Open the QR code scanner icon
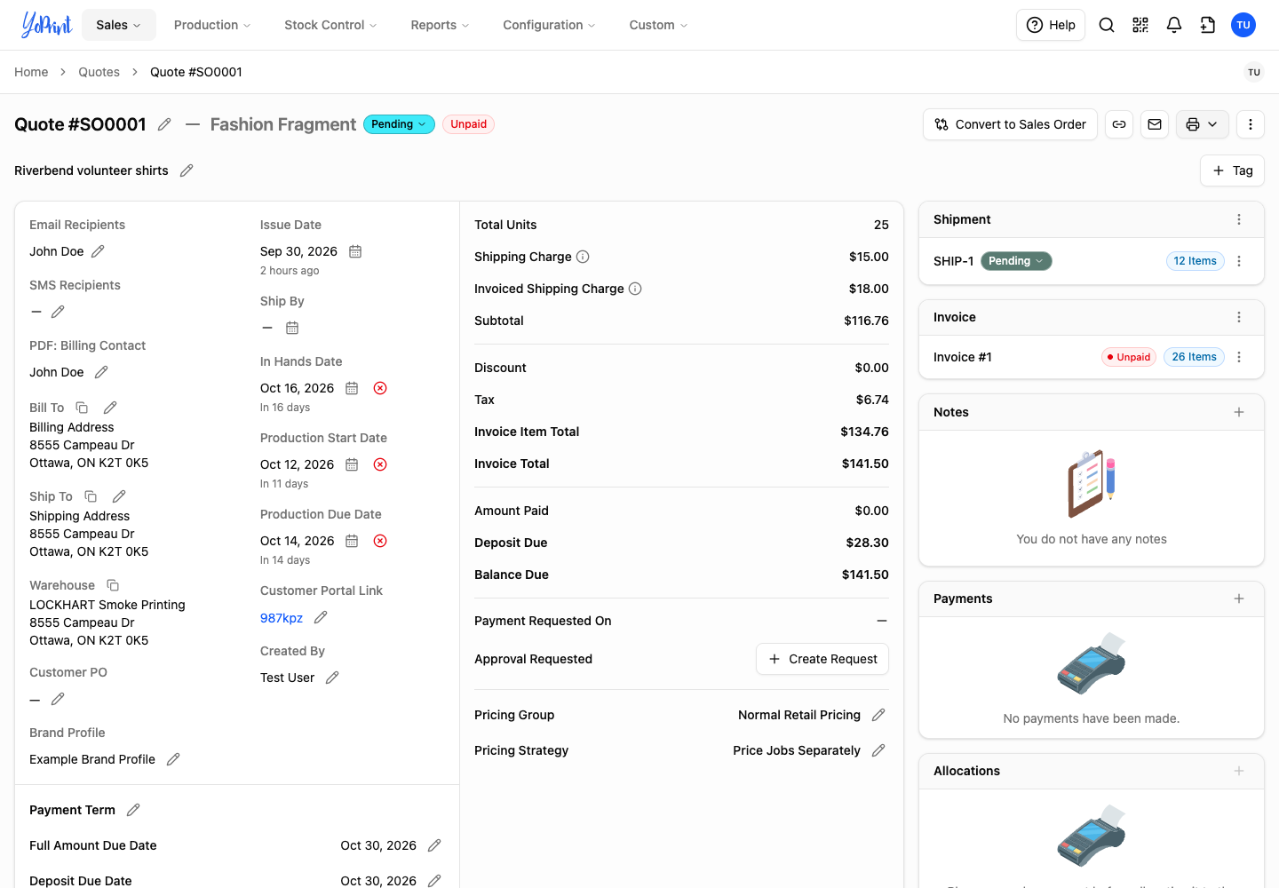Screen dimensions: 1279x888 [1140, 25]
